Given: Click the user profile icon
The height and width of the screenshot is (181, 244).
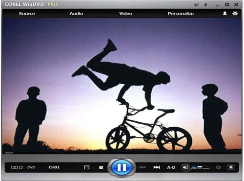Looking at the screenshot, I should pos(225,13).
